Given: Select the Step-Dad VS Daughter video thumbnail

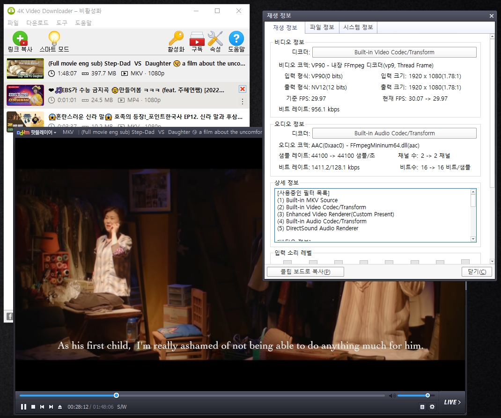Looking at the screenshot, I should click(x=25, y=68).
